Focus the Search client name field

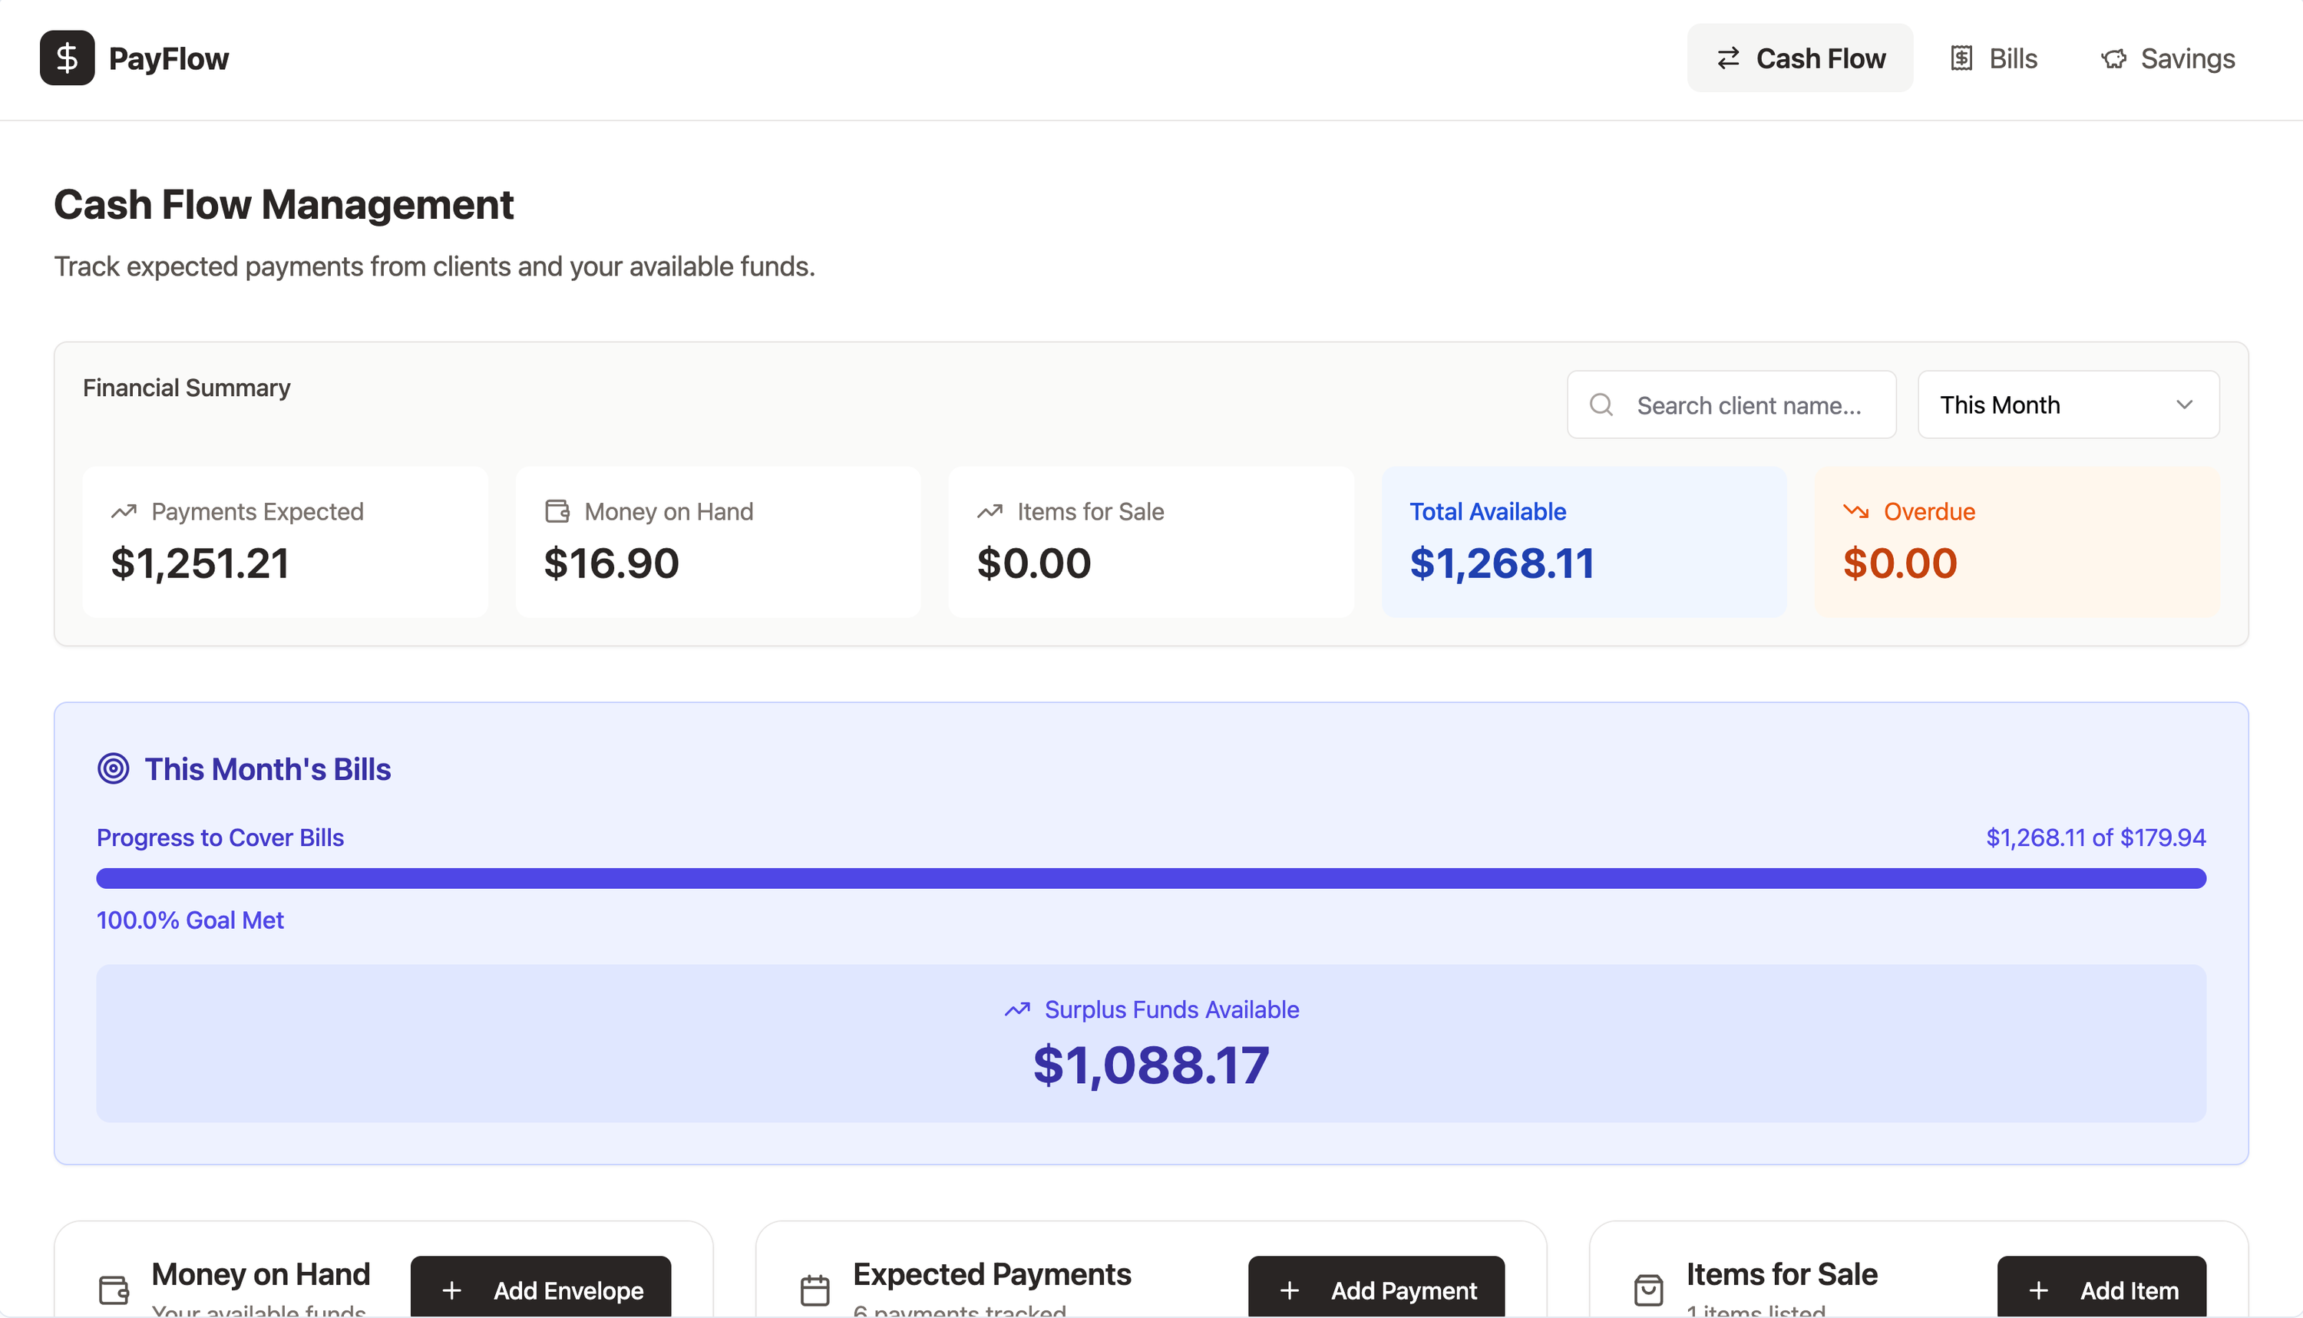tap(1731, 405)
